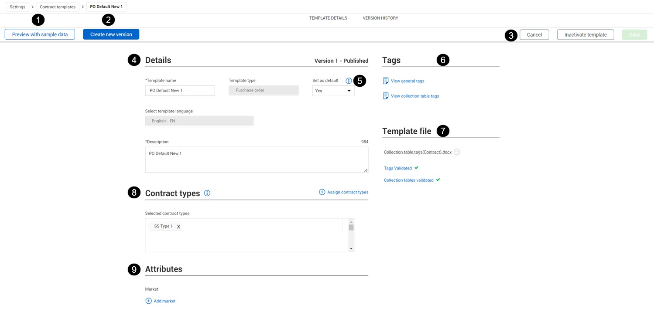
Task: Remove the Collection table tags(Contract).docx file
Action: click(457, 152)
